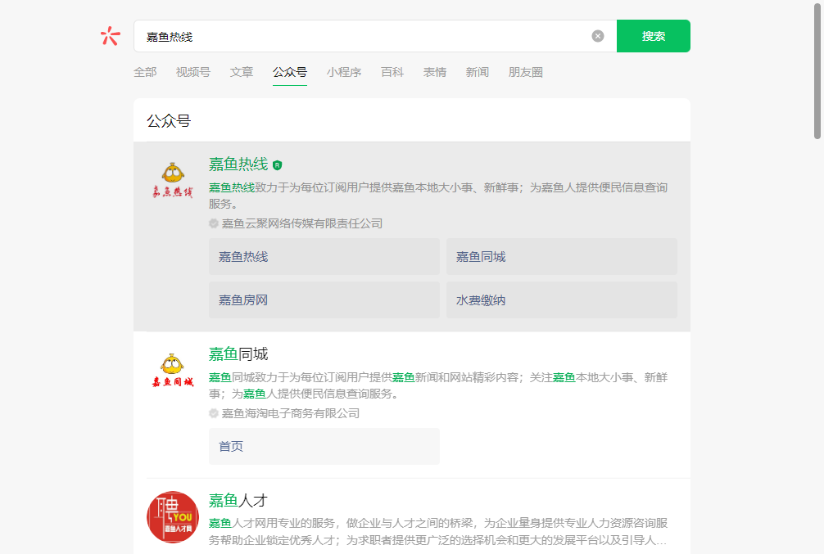Switch to the 视频号 tab
Image resolution: width=824 pixels, height=554 pixels.
tap(192, 73)
